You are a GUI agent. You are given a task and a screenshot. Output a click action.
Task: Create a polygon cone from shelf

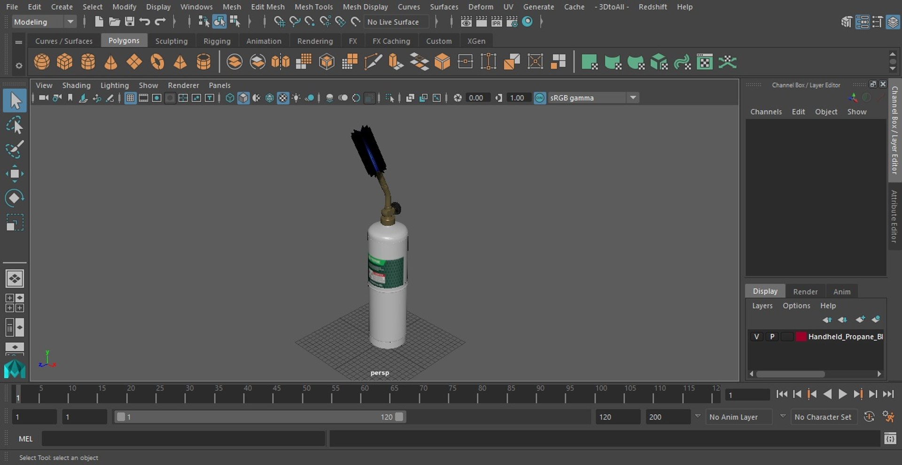pos(111,61)
